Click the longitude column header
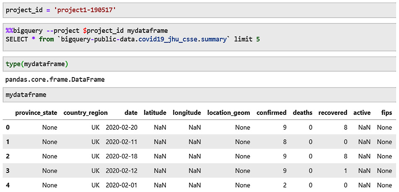This screenshot has width=399, height=192. (x=187, y=113)
